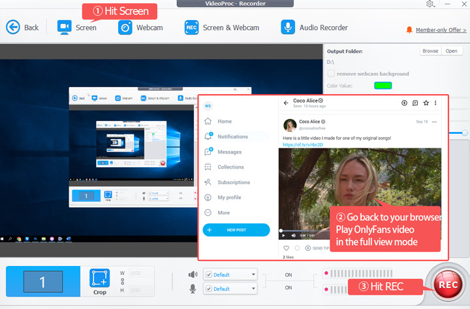Open the Audio Recorder mode
Viewport: 470px width, 309px height.
coord(314,27)
